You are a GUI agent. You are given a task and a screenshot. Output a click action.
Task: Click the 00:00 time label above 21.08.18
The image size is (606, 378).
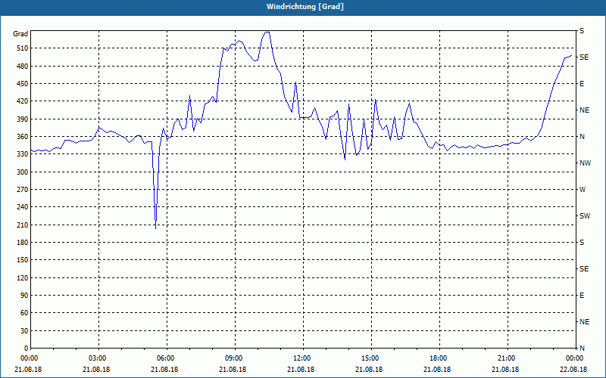pyautogui.click(x=29, y=358)
